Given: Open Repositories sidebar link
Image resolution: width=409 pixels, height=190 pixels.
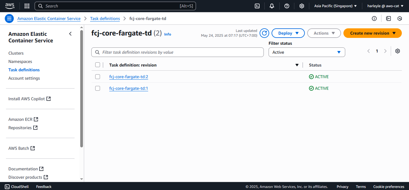Looking at the screenshot, I should [20, 128].
